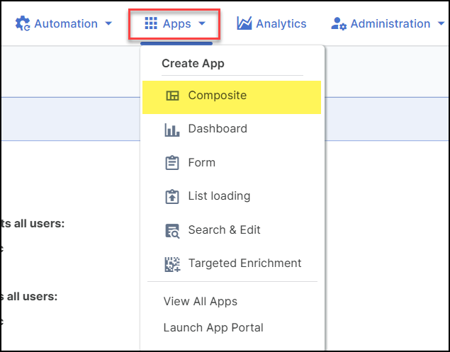Image resolution: width=450 pixels, height=352 pixels.
Task: Select the List loading upload icon
Action: [x=172, y=197]
